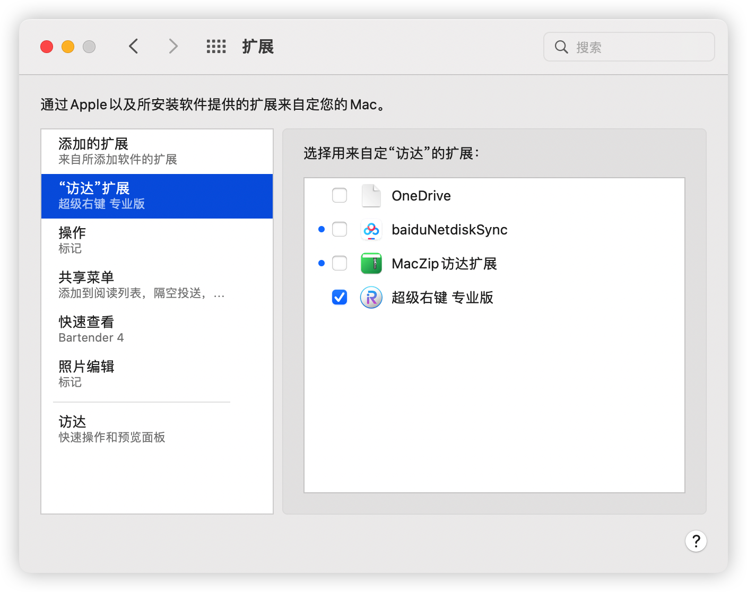Go forward with the right chevron

pos(173,47)
